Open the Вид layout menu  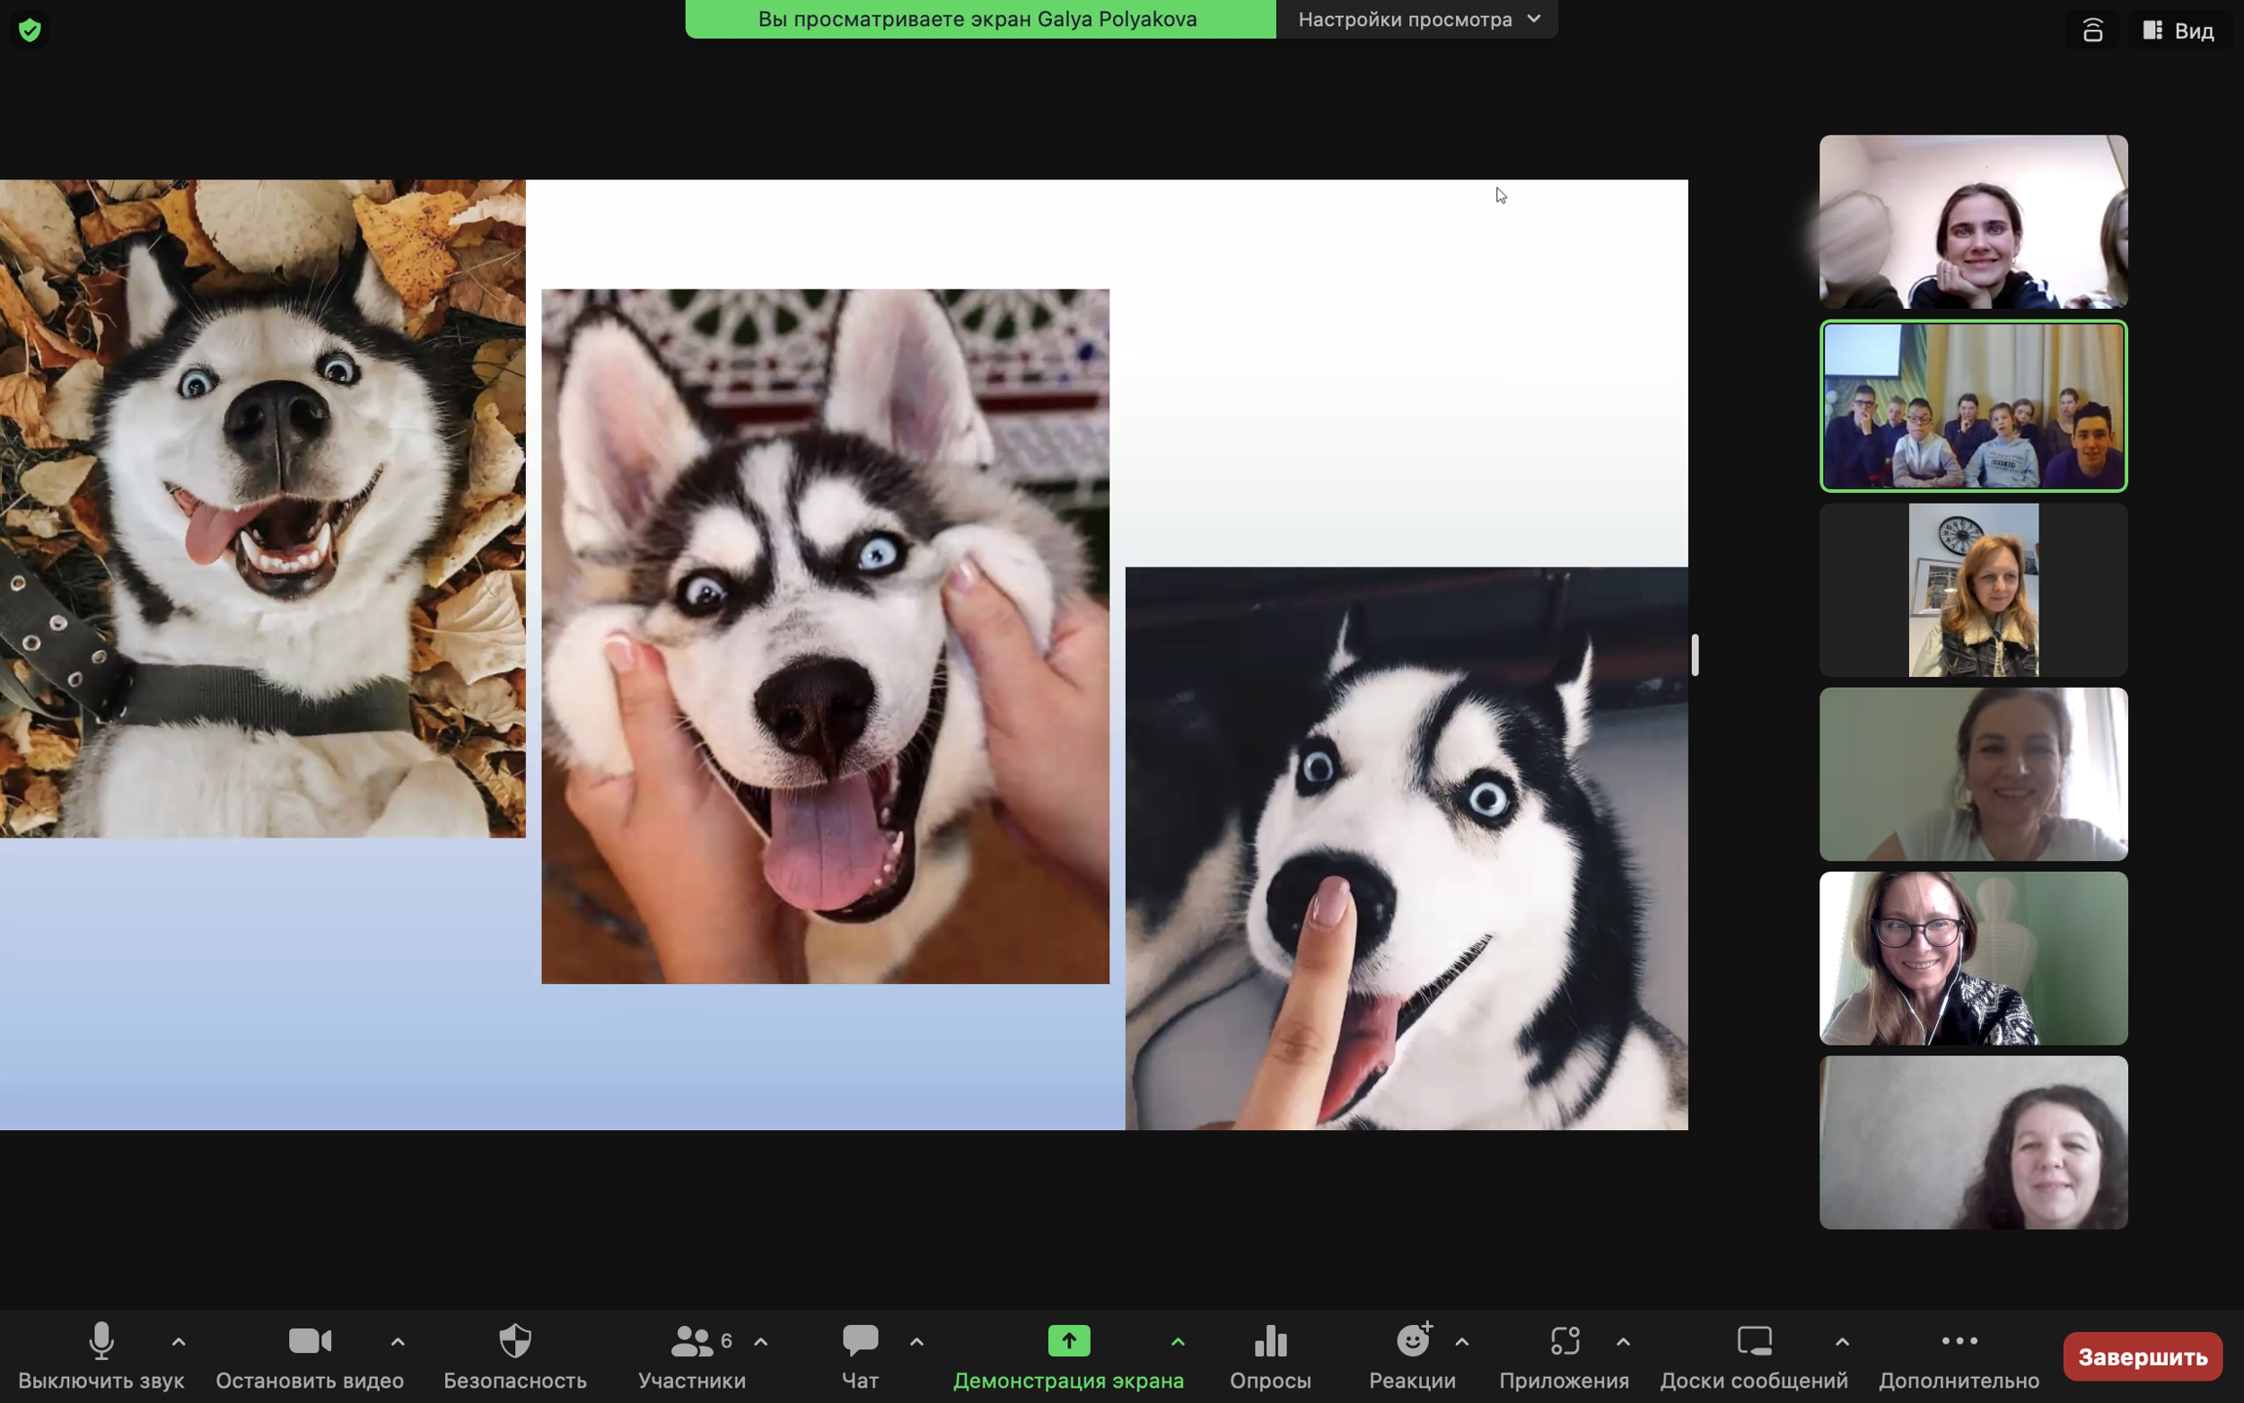2179,30
